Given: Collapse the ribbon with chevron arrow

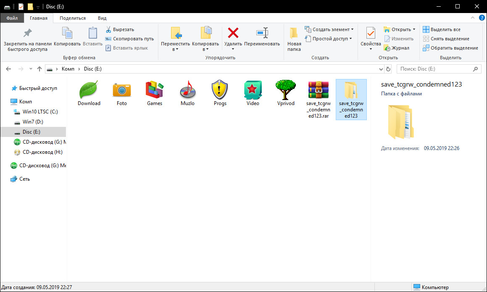Looking at the screenshot, I should pyautogui.click(x=472, y=18).
